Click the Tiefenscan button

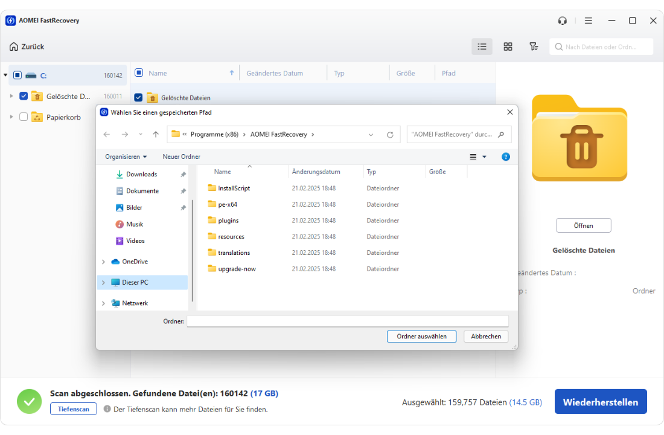(x=73, y=409)
